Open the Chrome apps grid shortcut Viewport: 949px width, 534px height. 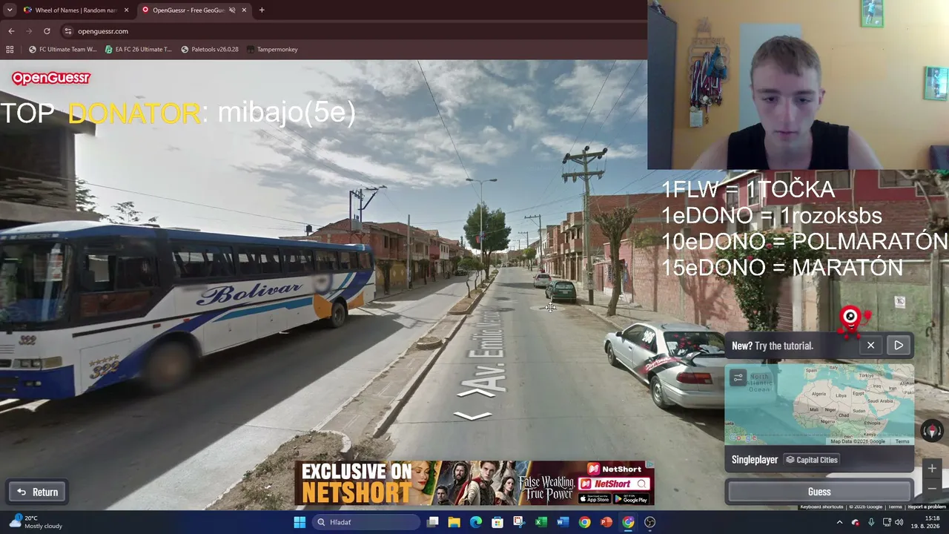coord(10,50)
